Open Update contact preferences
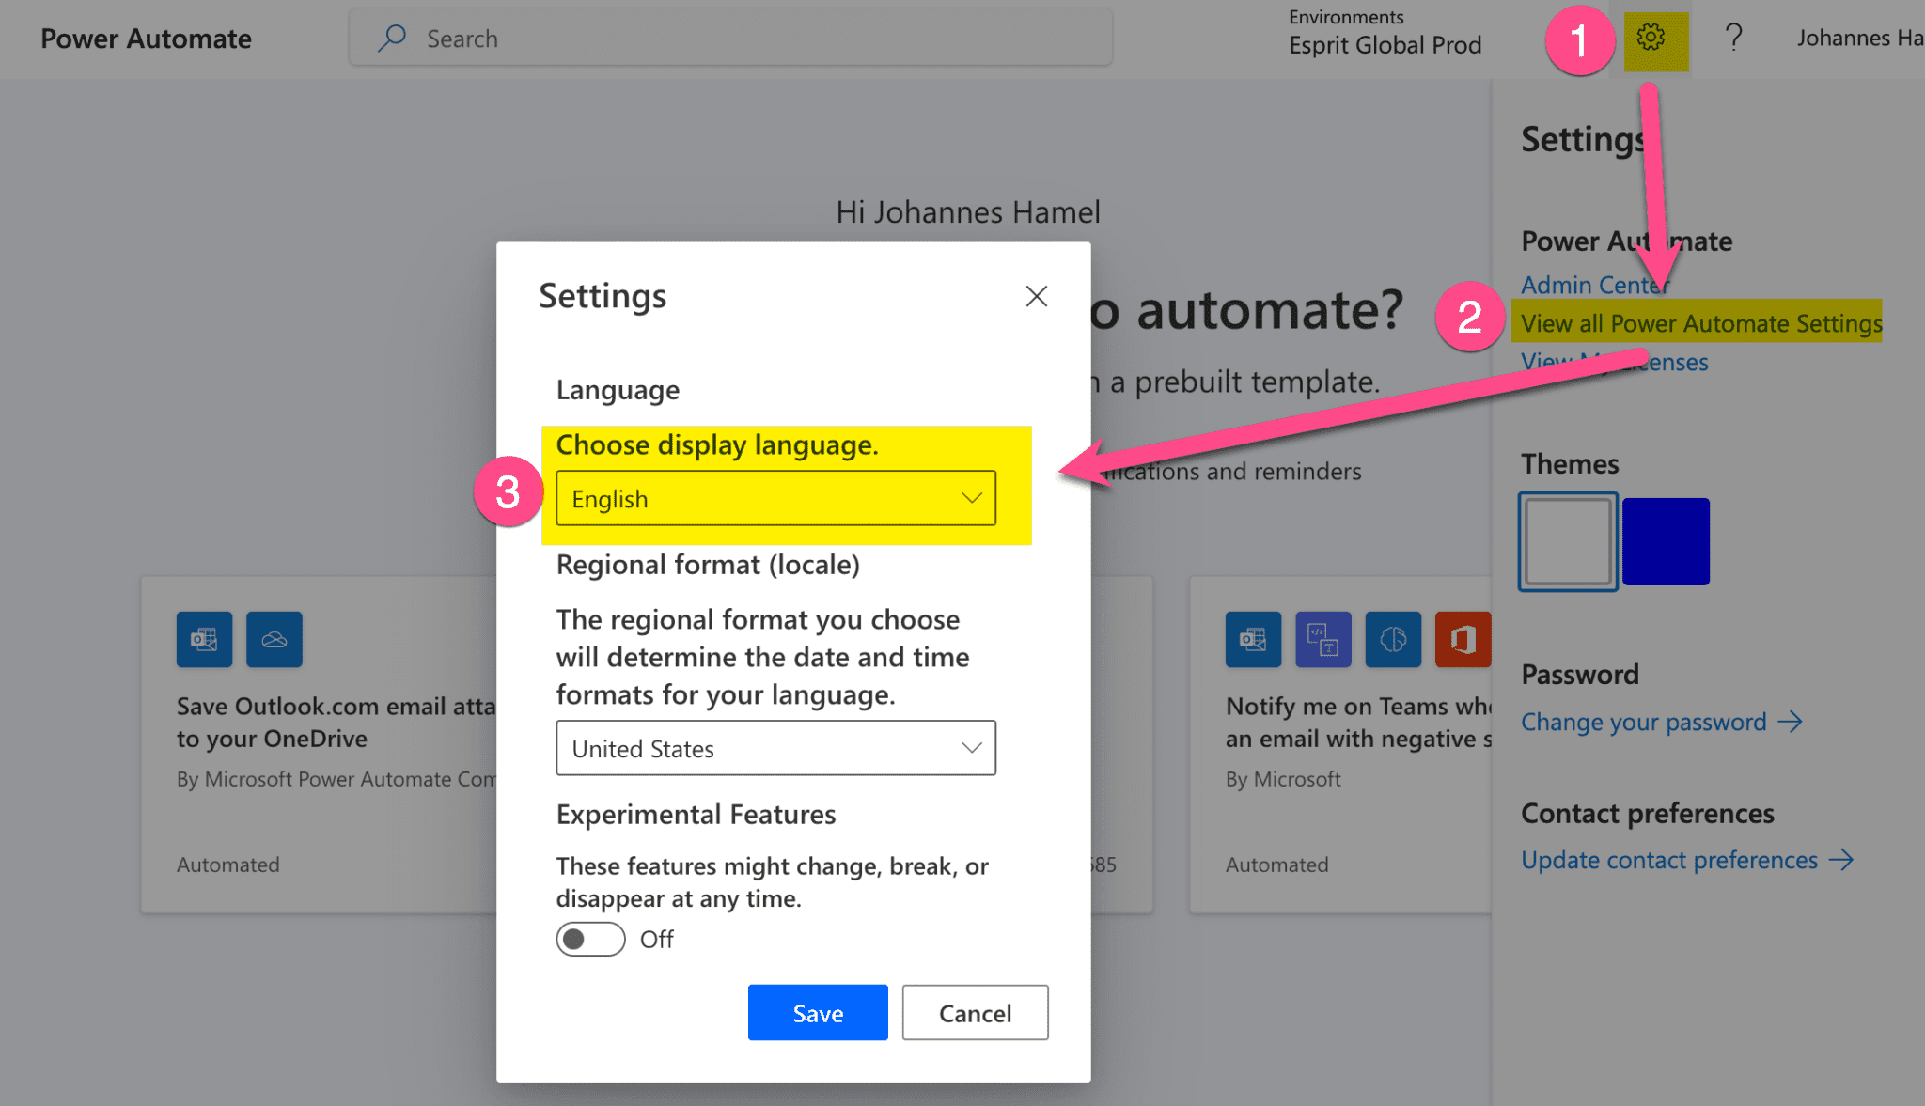The image size is (1925, 1106). [1668, 859]
